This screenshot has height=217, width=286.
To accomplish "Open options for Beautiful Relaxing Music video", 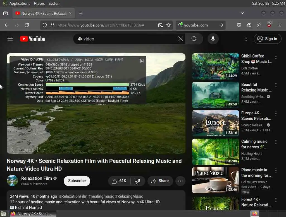I will point(276,85).
